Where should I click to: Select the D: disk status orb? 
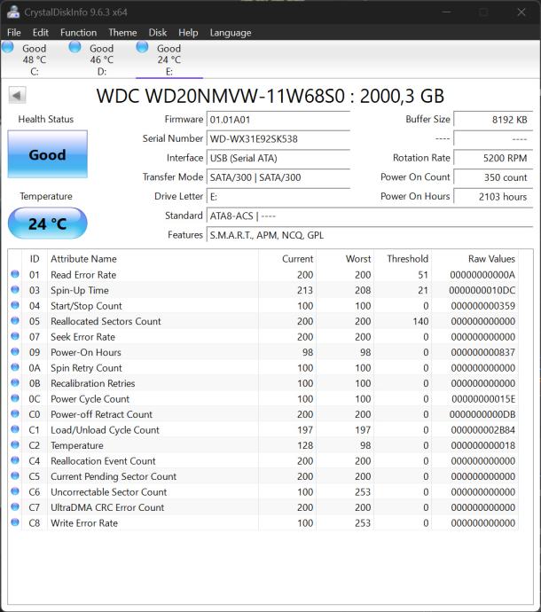75,47
